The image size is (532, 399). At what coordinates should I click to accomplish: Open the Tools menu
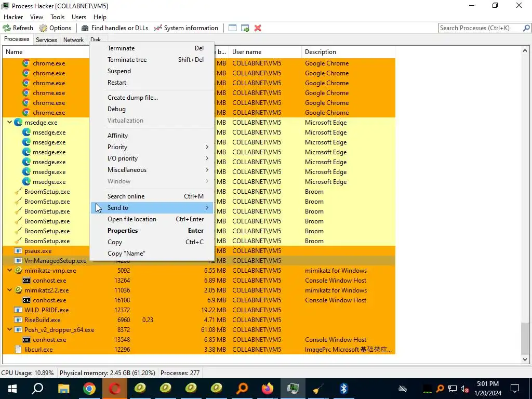(x=57, y=17)
